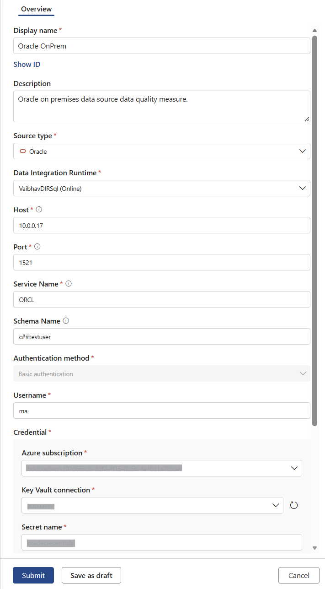Click into the Username field
The width and height of the screenshot is (325, 589).
tap(162, 411)
